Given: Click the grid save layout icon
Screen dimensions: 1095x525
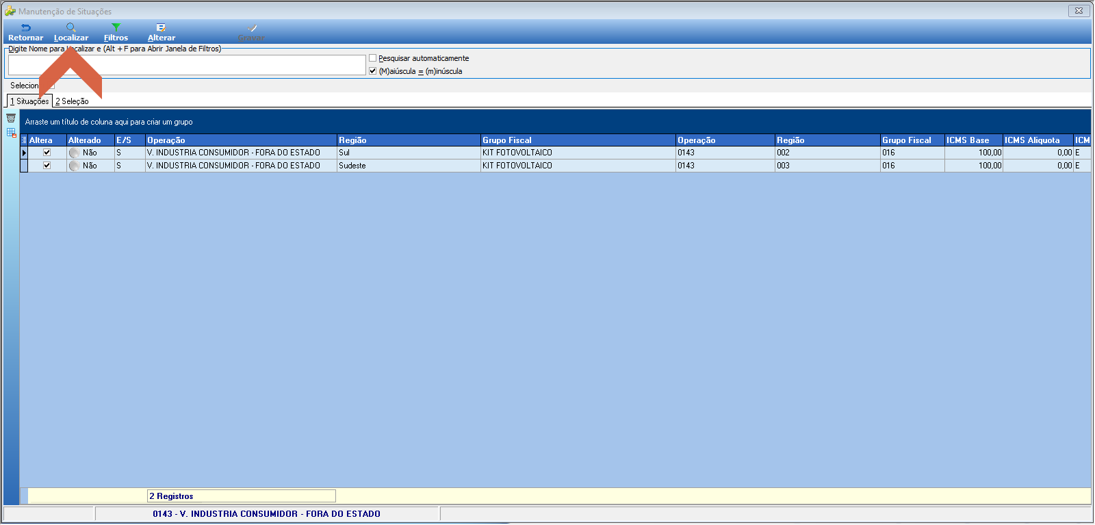Looking at the screenshot, I should point(11,133).
